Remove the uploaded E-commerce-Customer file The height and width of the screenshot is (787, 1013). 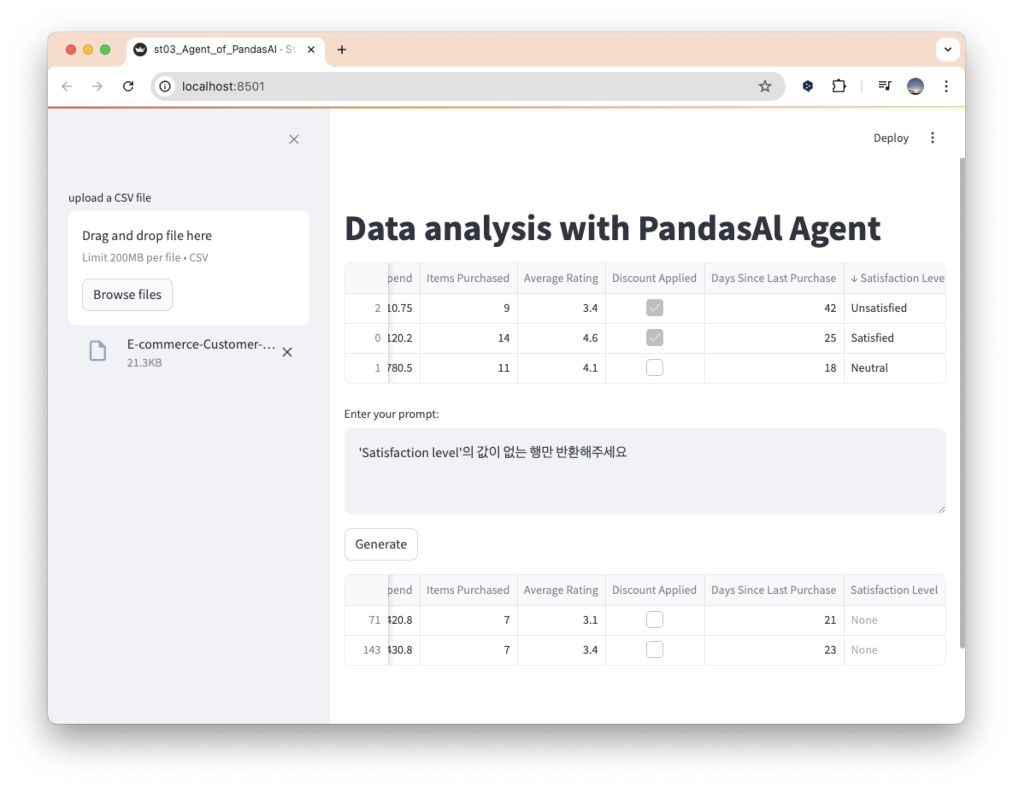[x=287, y=352]
